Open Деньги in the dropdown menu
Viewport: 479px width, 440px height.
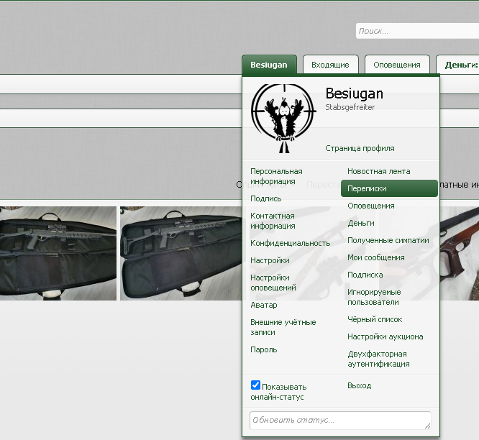(361, 223)
